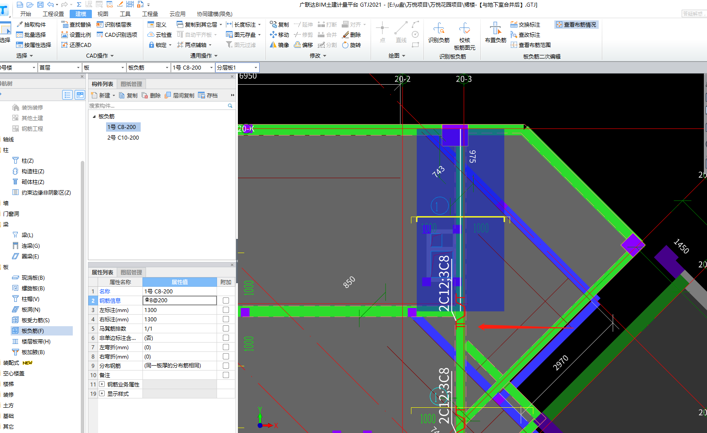Open 设置比例 scale setting

point(76,35)
